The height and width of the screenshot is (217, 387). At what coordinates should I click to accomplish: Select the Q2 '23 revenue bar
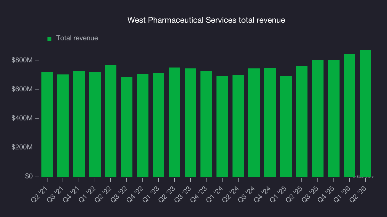tap(174, 122)
